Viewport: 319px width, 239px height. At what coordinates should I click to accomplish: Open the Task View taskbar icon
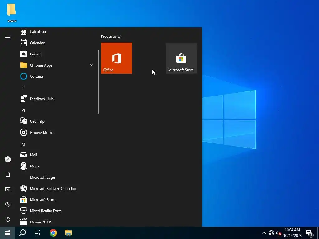[x=37, y=233]
